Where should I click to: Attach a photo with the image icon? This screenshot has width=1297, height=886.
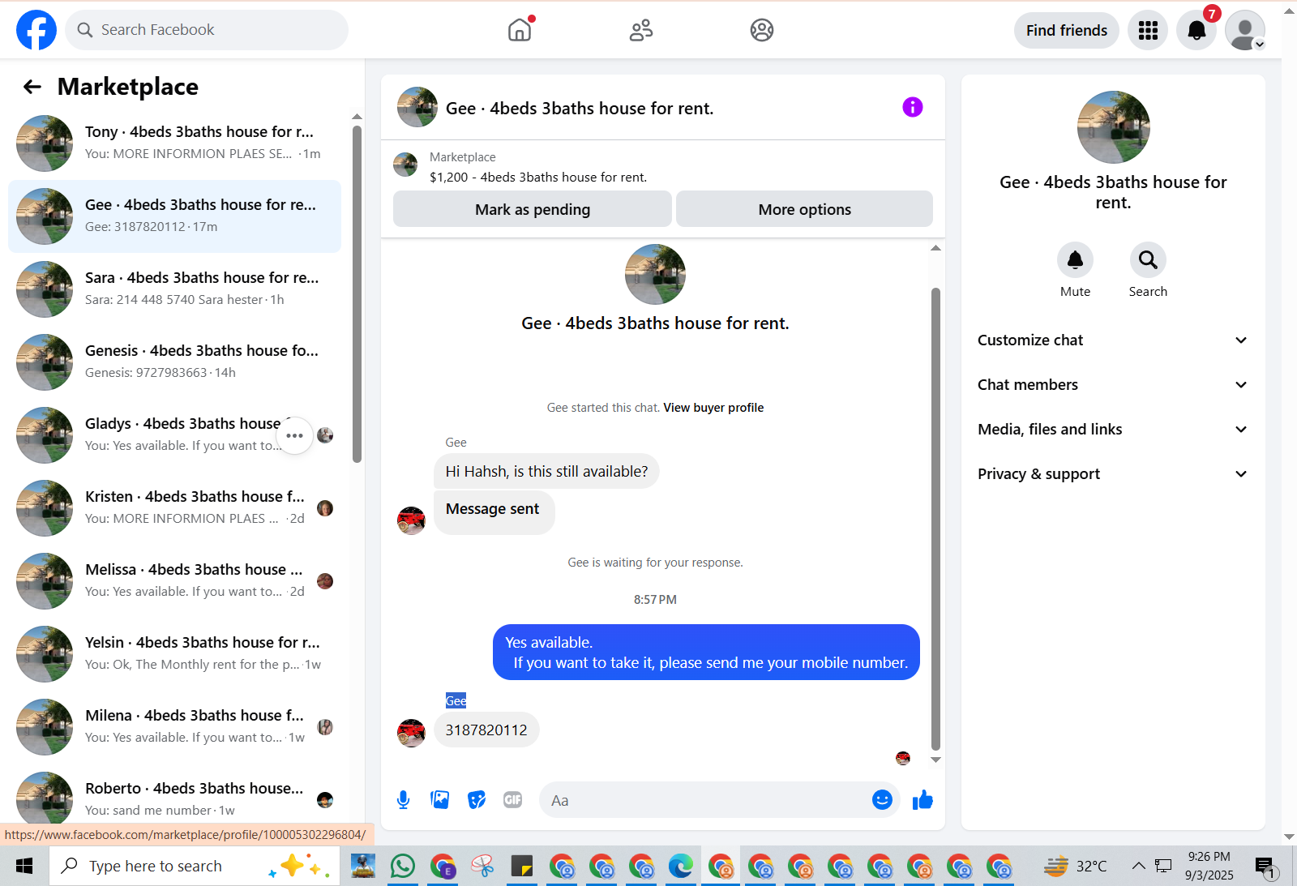pos(440,800)
